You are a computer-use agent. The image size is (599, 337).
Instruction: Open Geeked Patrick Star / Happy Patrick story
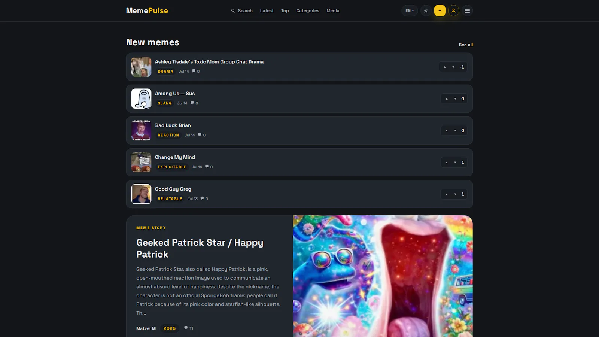tap(200, 248)
